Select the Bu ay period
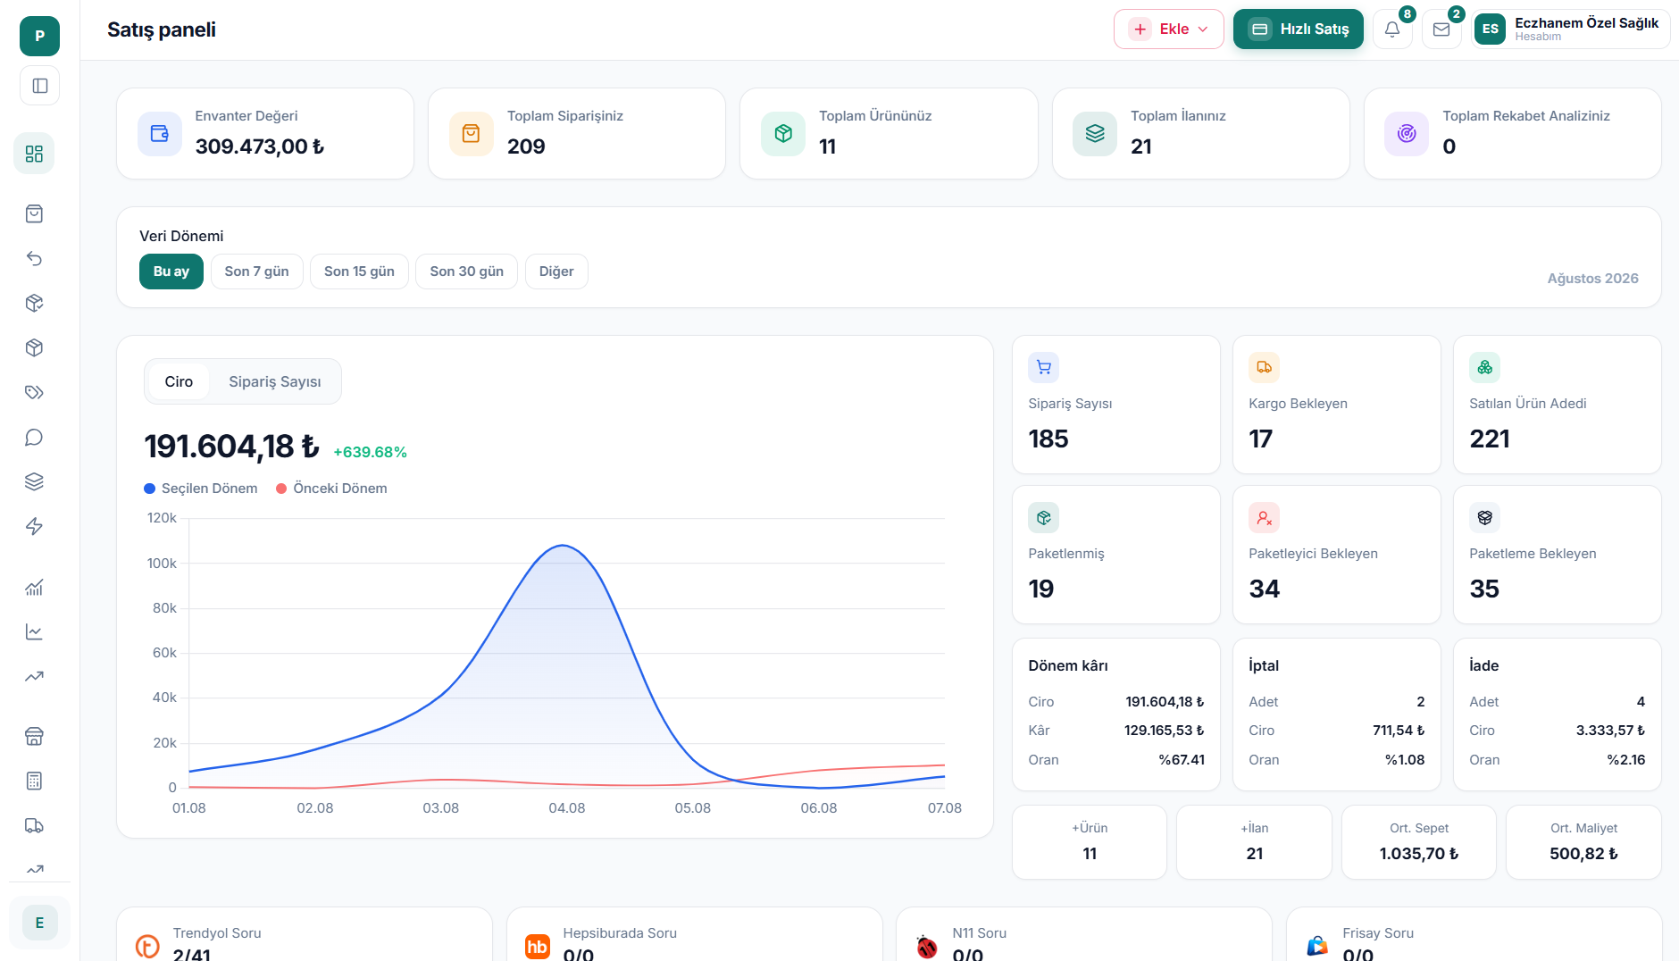1679x961 pixels. click(x=171, y=272)
